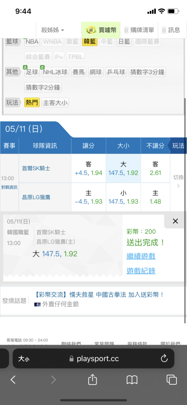Open 對戰資訊 matchup info link
Screen dimensions: 187x405
coord(9,187)
